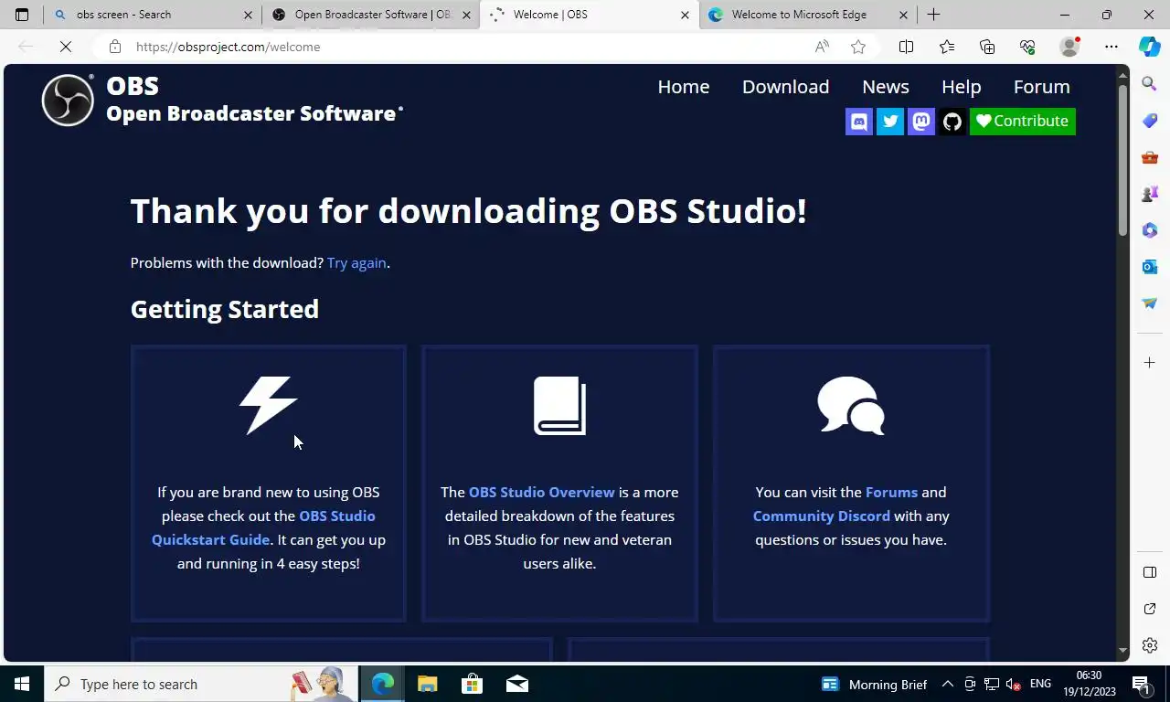Open the OBS Studio Quickstart Guide link
The image size is (1170, 702).
(263, 528)
